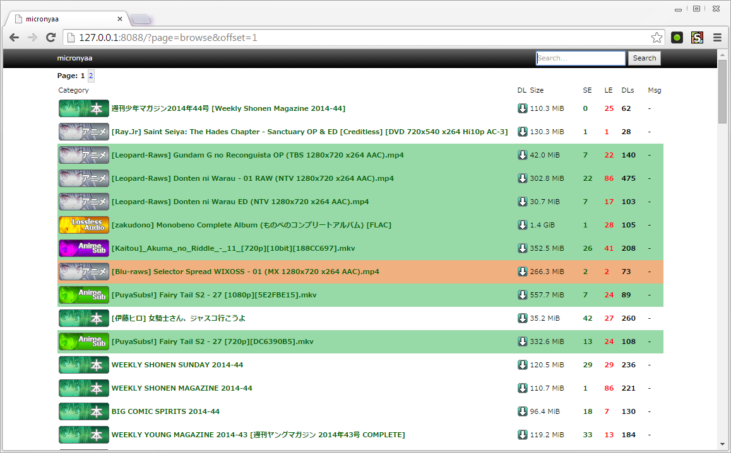Download Akuma no Riddle 11 torrent
The image size is (731, 453).
click(x=522, y=248)
